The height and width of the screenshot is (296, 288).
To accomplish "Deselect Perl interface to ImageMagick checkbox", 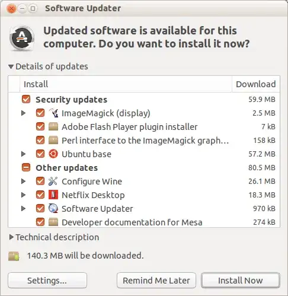I will [x=40, y=140].
